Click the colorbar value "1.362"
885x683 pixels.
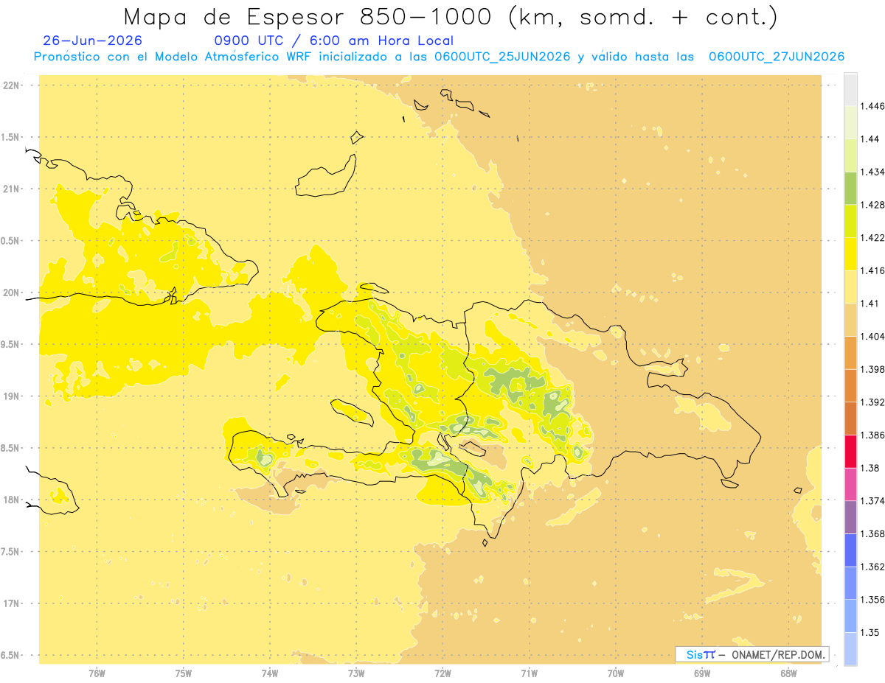point(872,567)
